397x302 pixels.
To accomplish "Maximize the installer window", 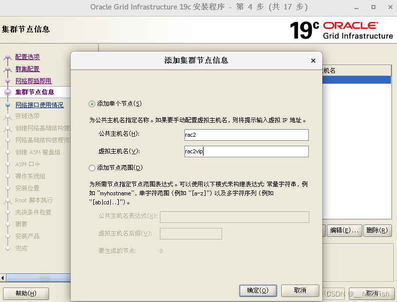I will [373, 7].
